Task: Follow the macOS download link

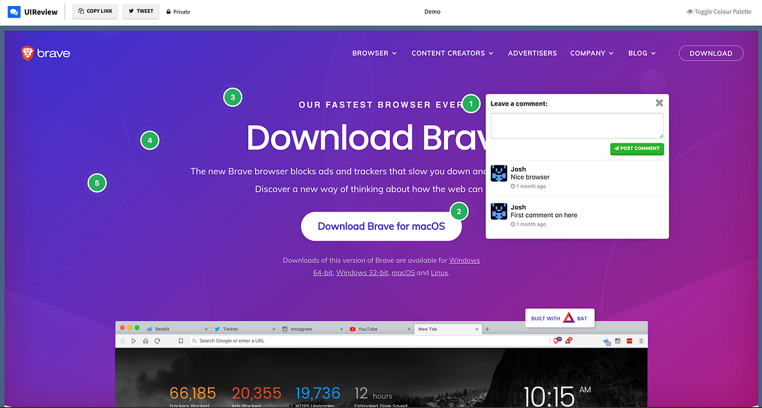Action: (x=403, y=273)
